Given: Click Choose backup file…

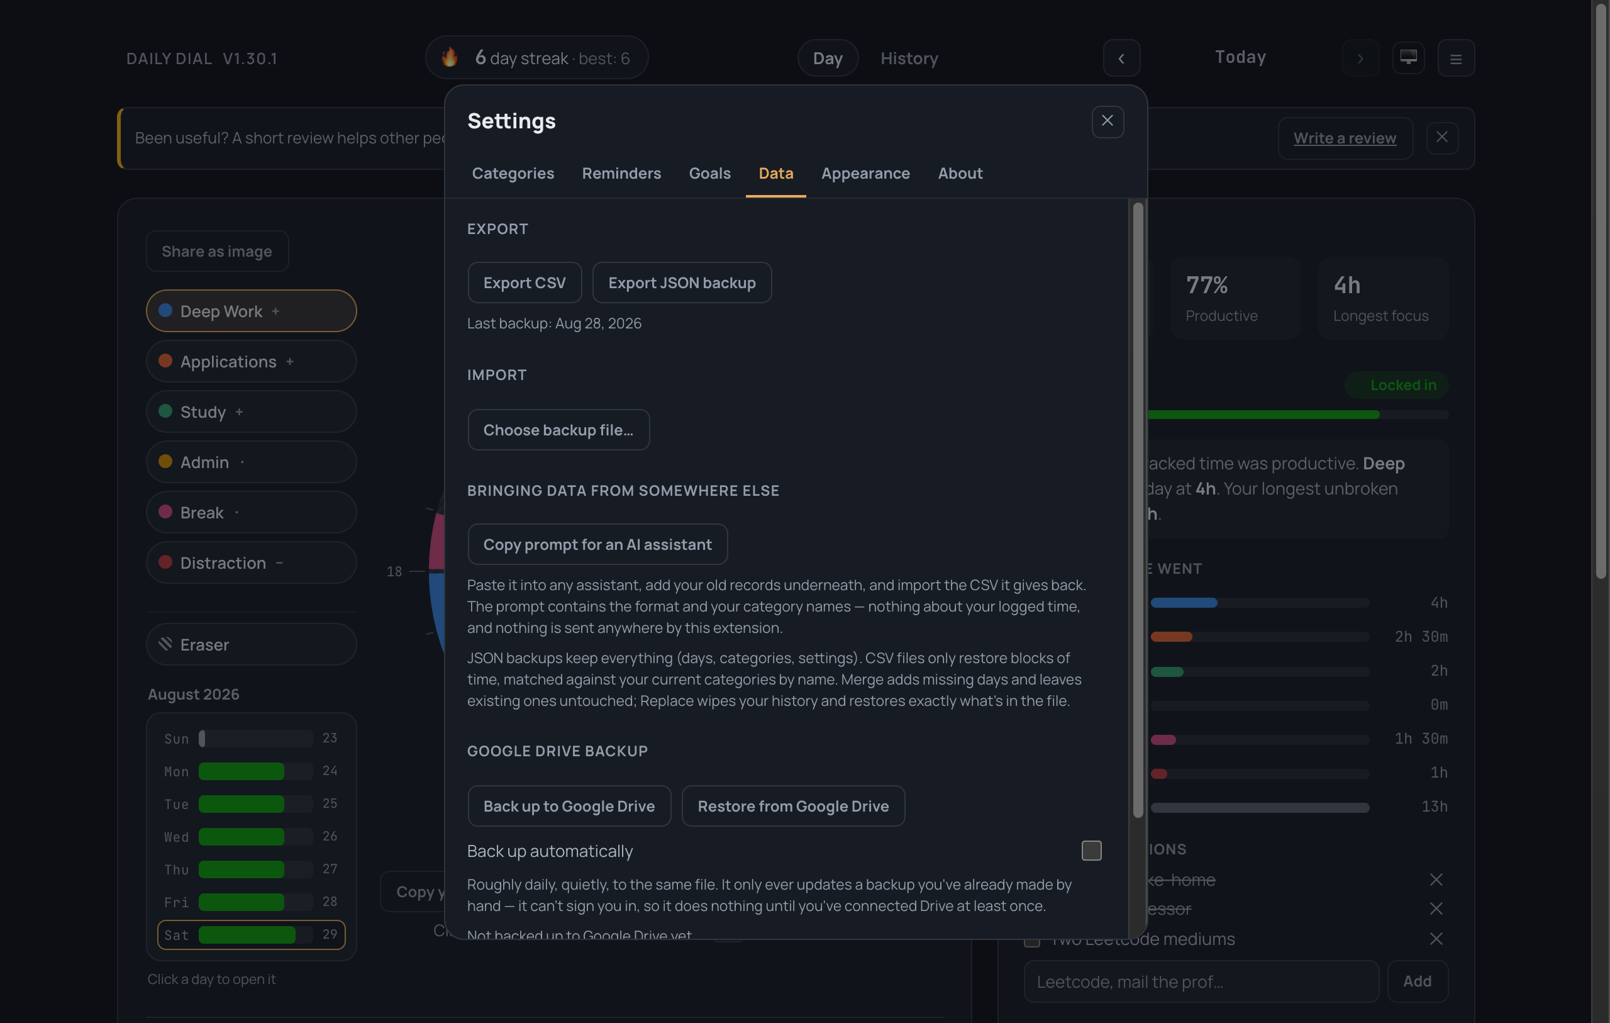Looking at the screenshot, I should 558,430.
